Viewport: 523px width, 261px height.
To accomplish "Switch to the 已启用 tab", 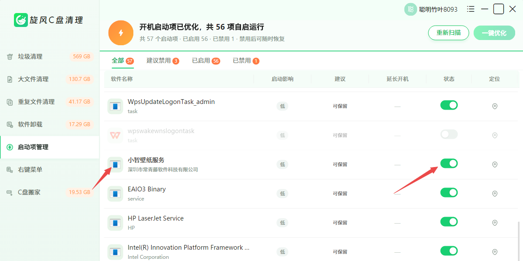I will click(206, 61).
